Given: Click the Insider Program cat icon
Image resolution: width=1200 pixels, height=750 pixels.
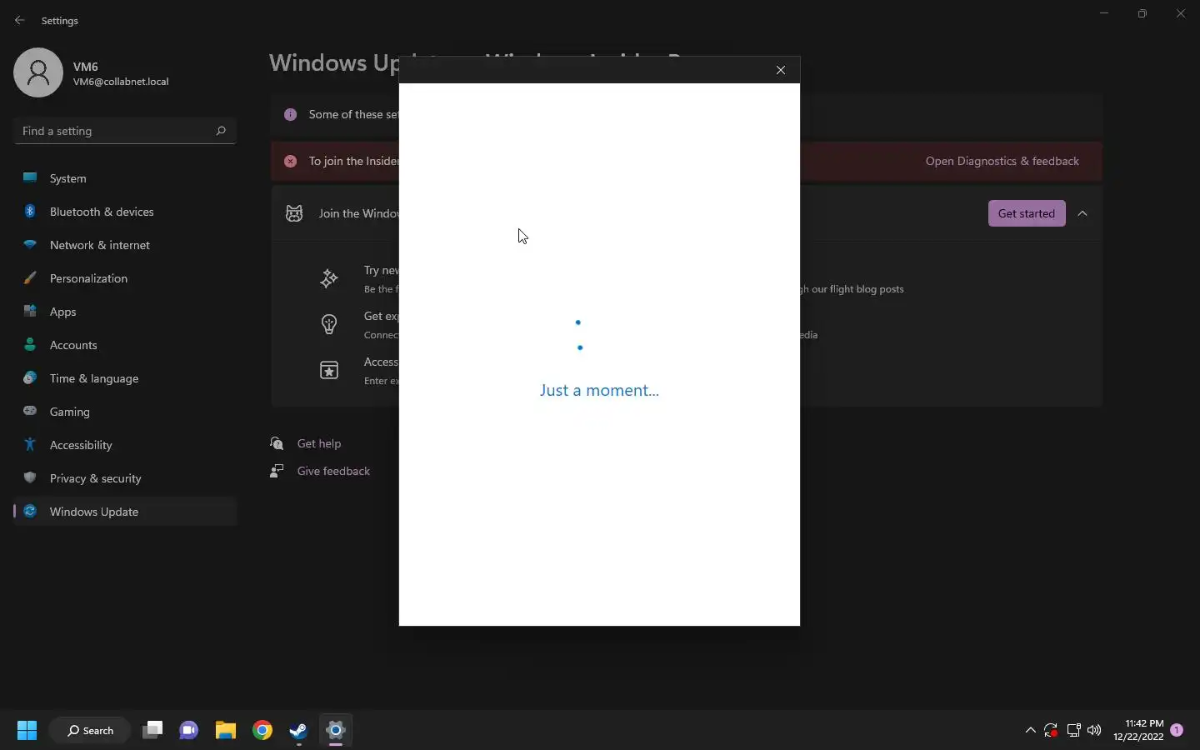Looking at the screenshot, I should click(294, 213).
